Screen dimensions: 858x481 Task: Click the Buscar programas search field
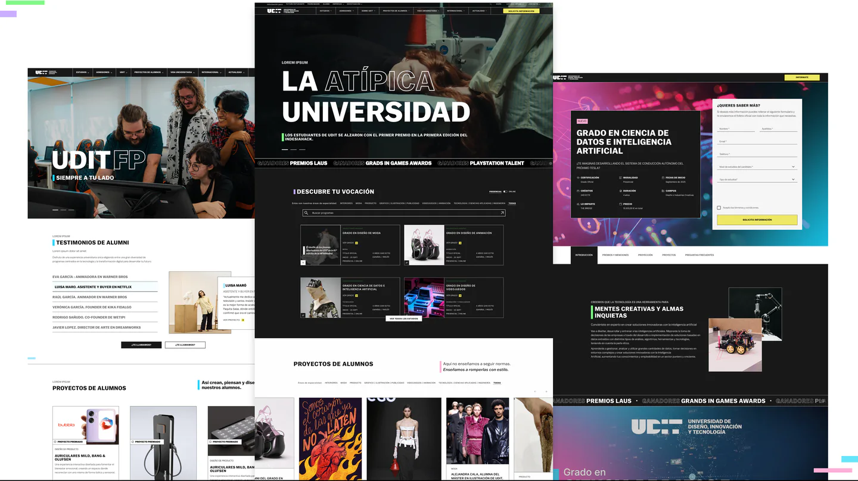[x=404, y=213]
